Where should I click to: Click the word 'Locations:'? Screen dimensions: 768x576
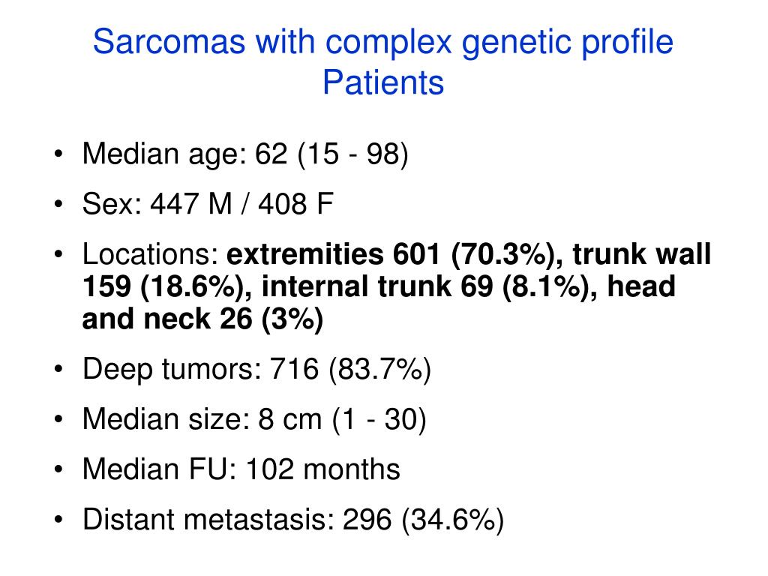[150, 255]
